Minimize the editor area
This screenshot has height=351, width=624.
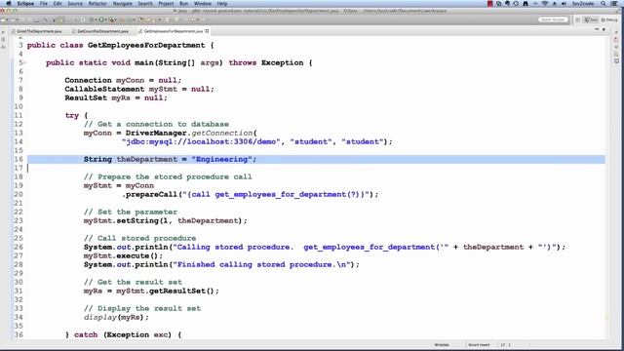pos(597,29)
